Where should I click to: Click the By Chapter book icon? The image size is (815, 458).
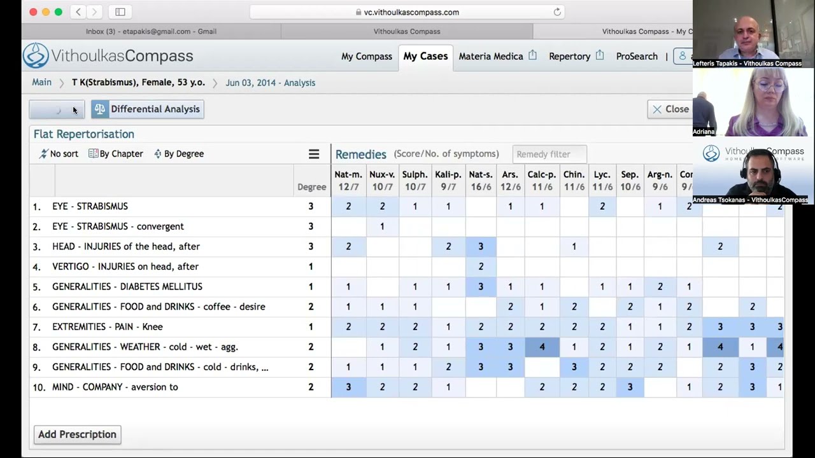[93, 154]
